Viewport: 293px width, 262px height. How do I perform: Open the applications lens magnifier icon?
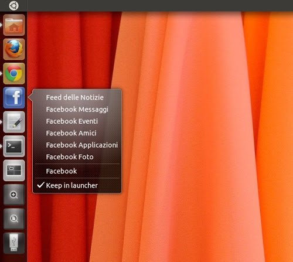(14, 195)
